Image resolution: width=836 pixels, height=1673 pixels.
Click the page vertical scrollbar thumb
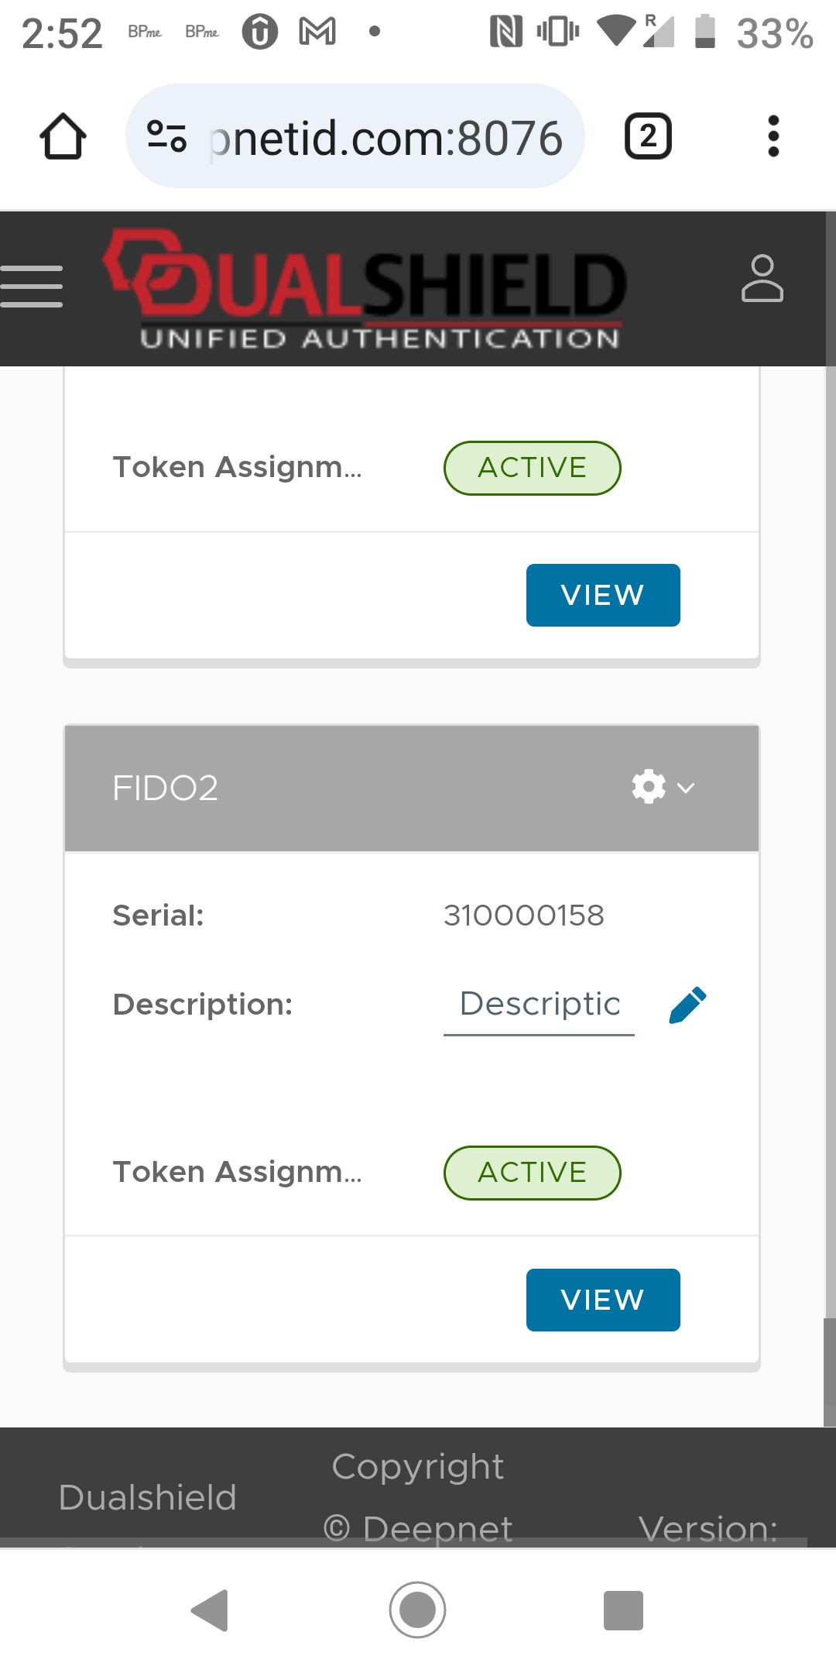coord(829,1371)
